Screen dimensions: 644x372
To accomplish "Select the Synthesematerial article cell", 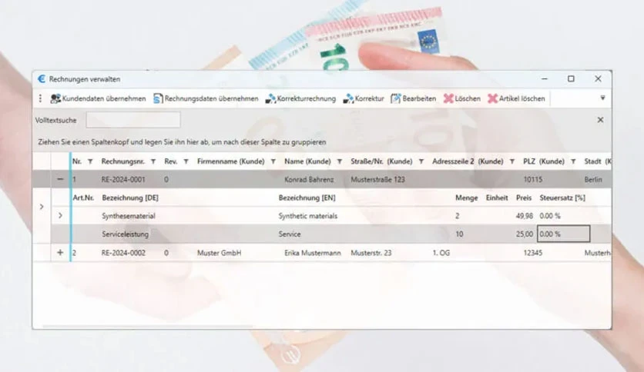I will click(x=128, y=216).
